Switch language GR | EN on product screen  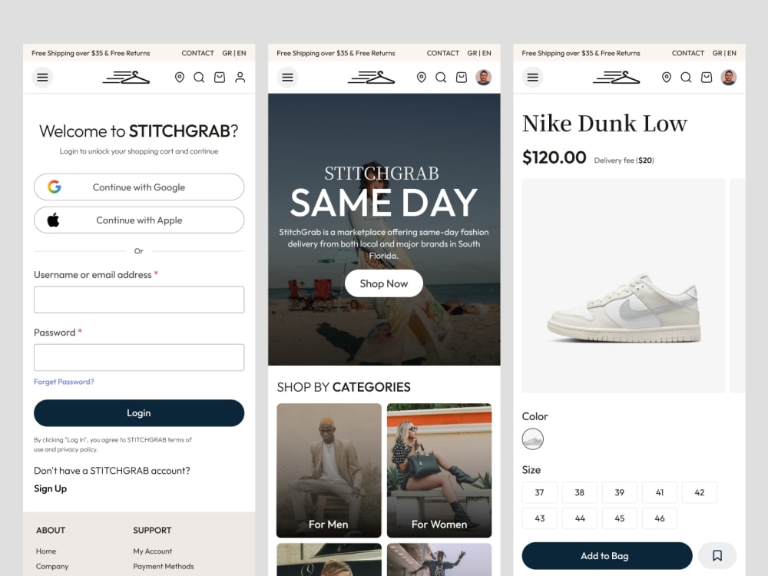(x=724, y=53)
